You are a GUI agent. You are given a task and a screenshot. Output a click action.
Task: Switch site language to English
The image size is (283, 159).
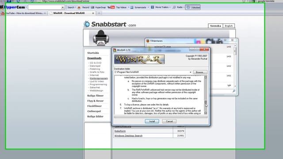[x=229, y=26]
